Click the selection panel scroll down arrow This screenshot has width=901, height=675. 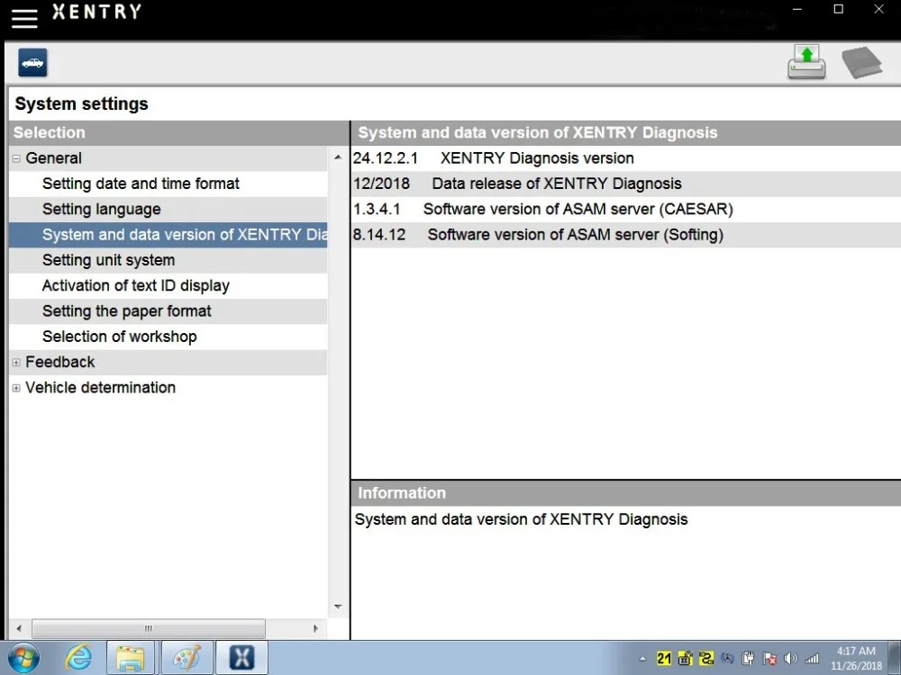pyautogui.click(x=338, y=607)
